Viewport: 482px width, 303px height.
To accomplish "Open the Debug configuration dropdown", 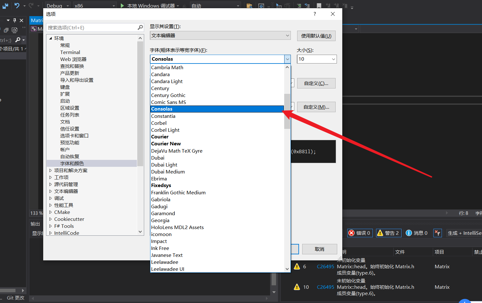I will 58,6.
